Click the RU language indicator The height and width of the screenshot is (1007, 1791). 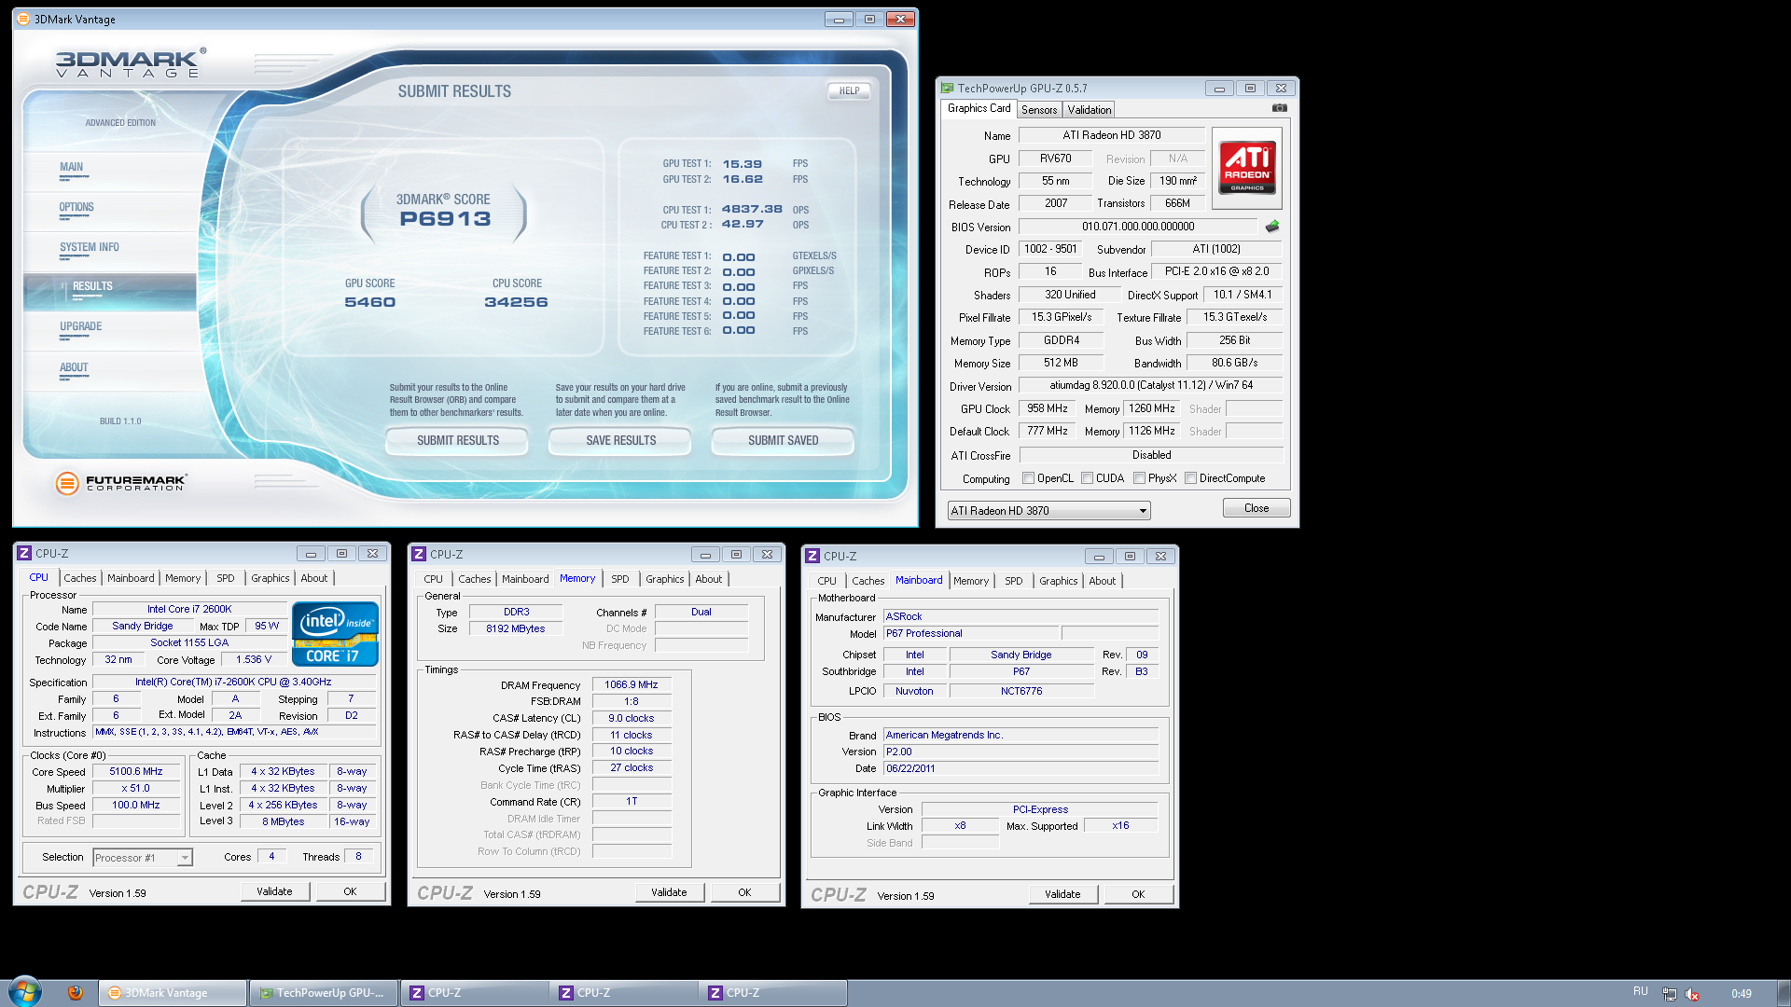coord(1641,991)
